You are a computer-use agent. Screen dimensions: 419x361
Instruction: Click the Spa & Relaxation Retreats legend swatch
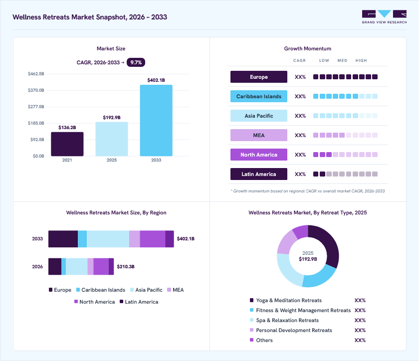coord(251,320)
